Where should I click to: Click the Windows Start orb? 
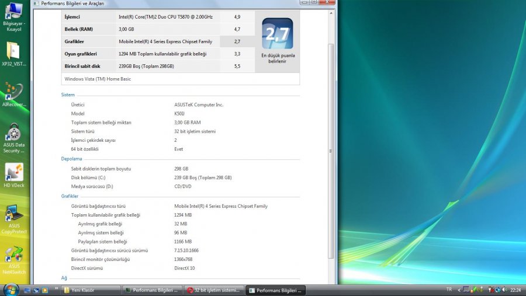point(10,290)
